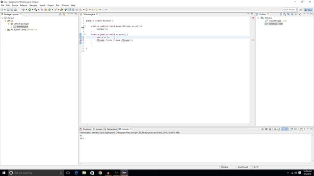Collapse All in Package Explorer
The image size is (314, 176).
(60, 14)
